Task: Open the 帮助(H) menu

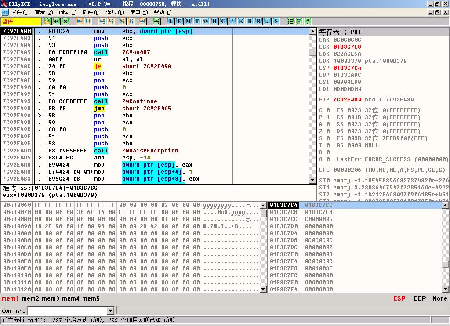Action: (163, 12)
